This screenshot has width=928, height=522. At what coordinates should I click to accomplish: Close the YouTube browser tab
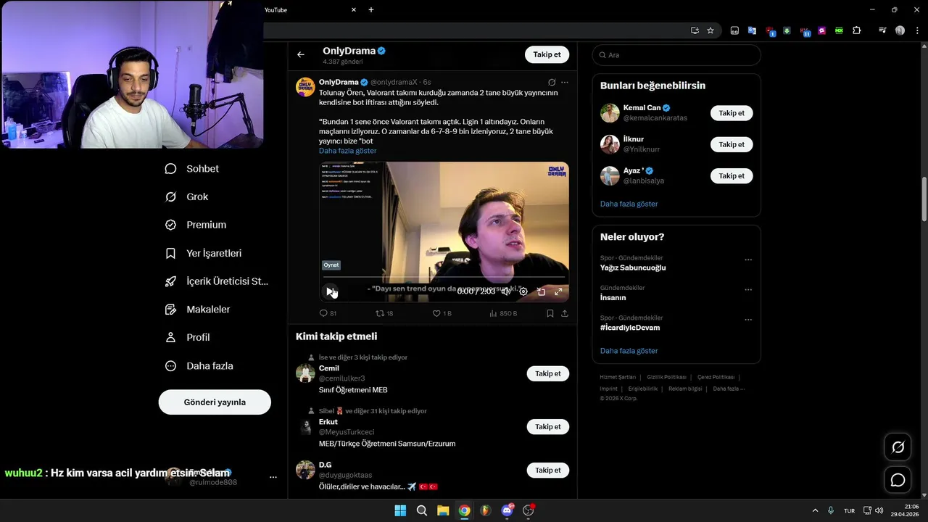[x=354, y=10]
